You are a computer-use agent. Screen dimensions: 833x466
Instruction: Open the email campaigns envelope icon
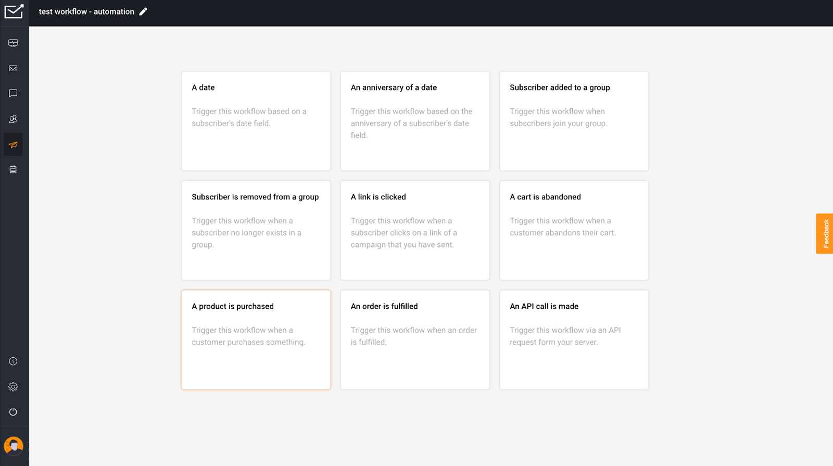pos(13,68)
